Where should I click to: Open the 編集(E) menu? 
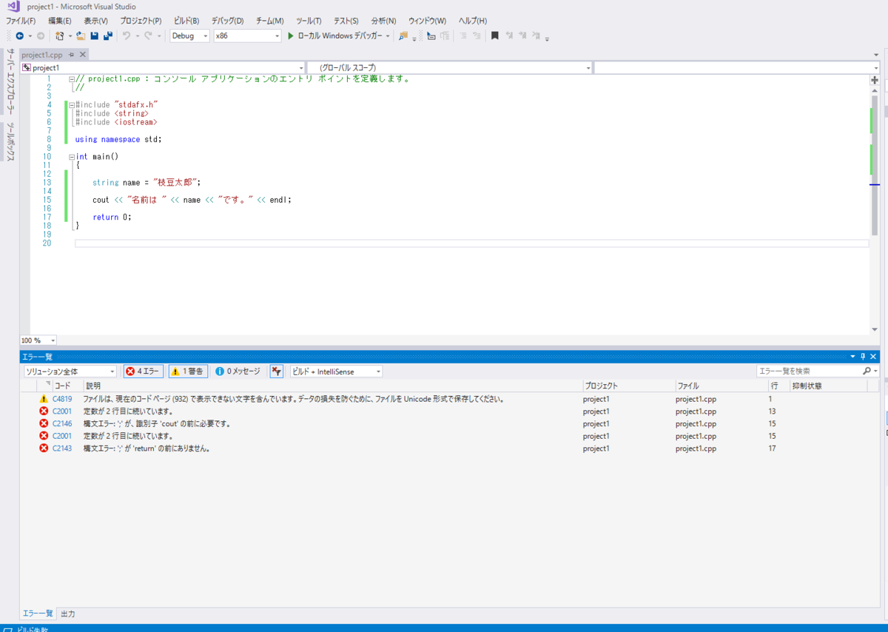[60, 21]
